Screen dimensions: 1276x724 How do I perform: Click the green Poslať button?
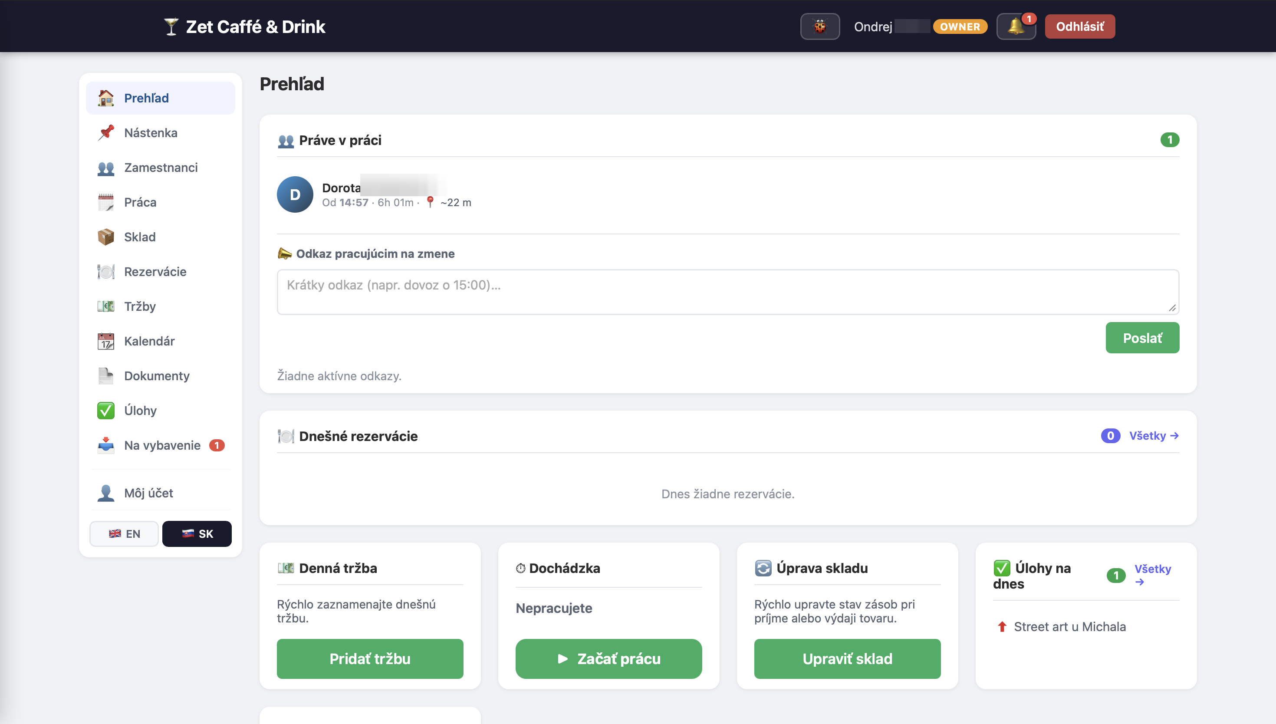pos(1142,338)
